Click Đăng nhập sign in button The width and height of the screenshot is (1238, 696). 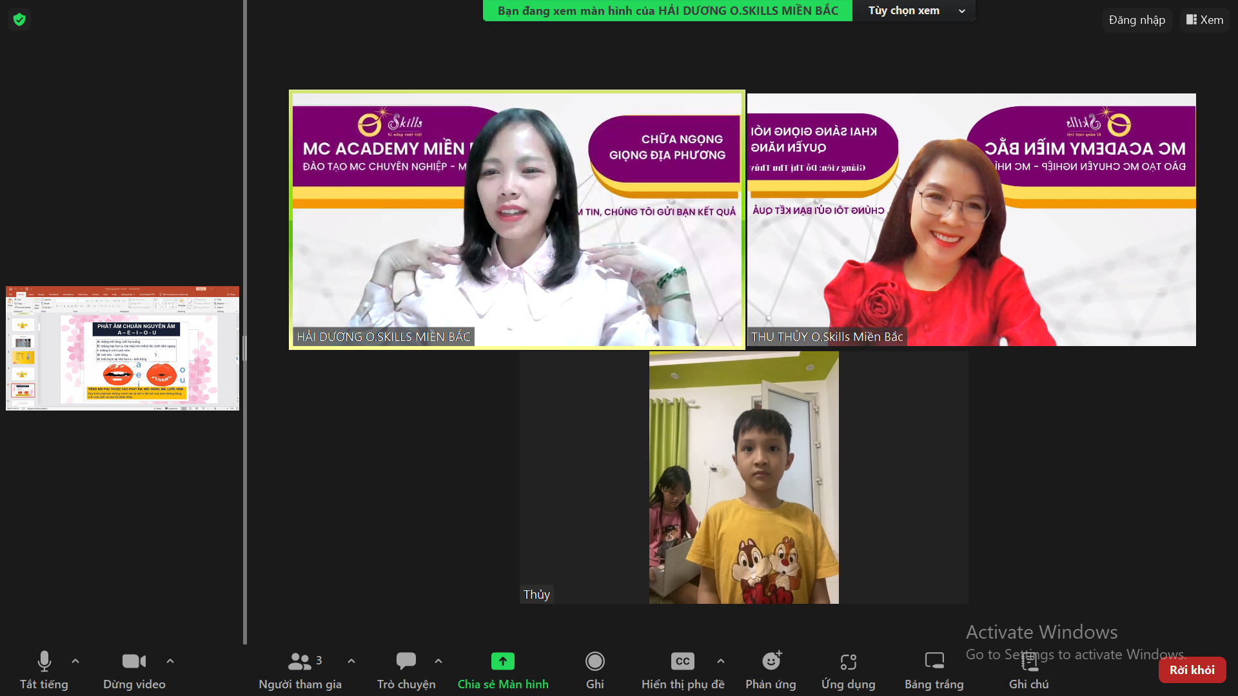1137,20
